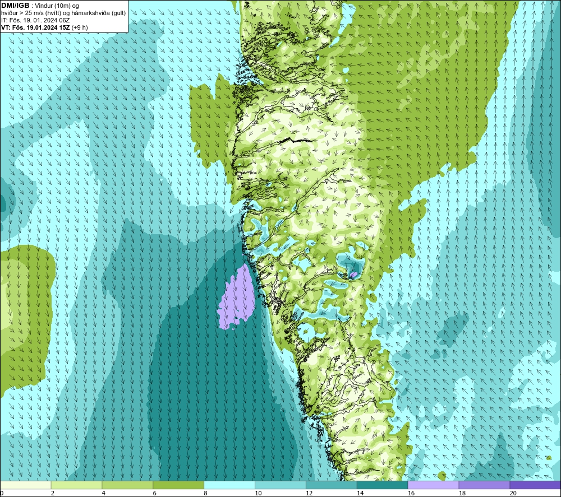Click the light cyan 8–10 m/s legend swatch
Image resolution: width=561 pixels, height=497 pixels.
point(229,485)
